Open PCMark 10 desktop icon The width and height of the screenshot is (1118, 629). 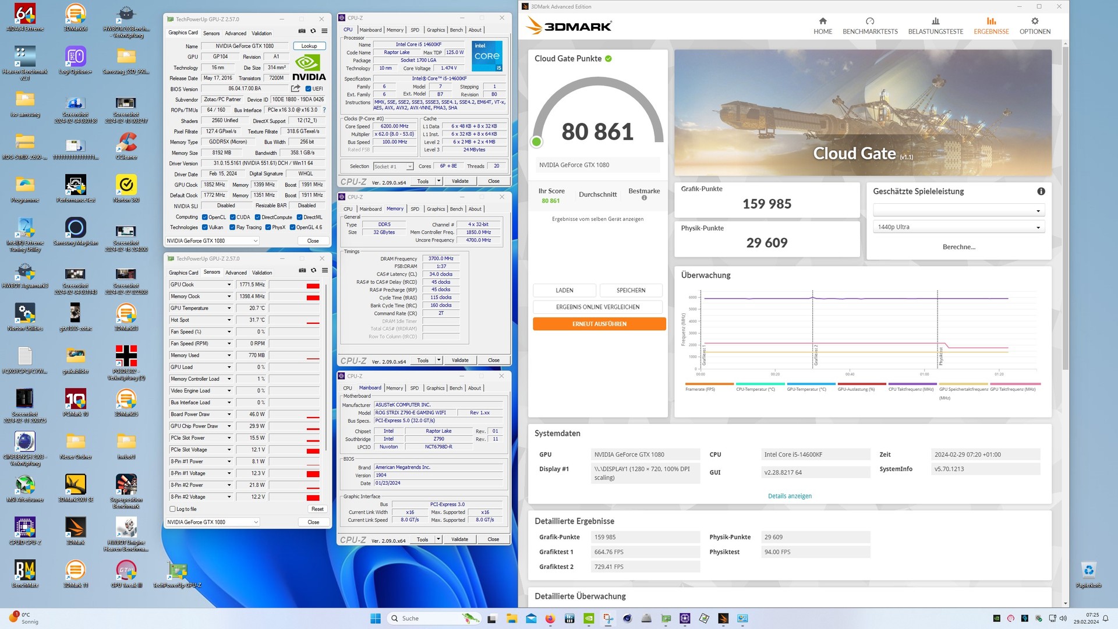pos(76,402)
